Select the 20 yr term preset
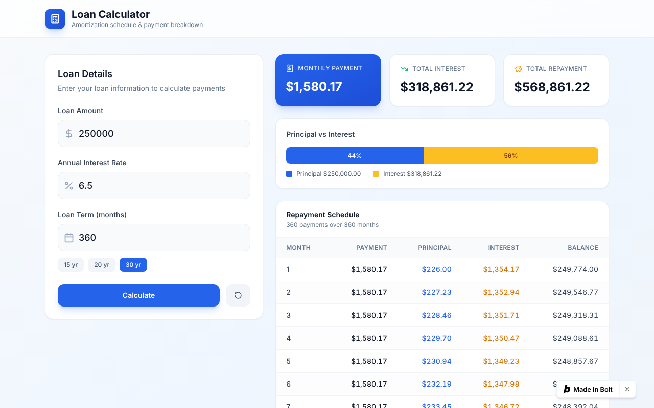 [102, 265]
